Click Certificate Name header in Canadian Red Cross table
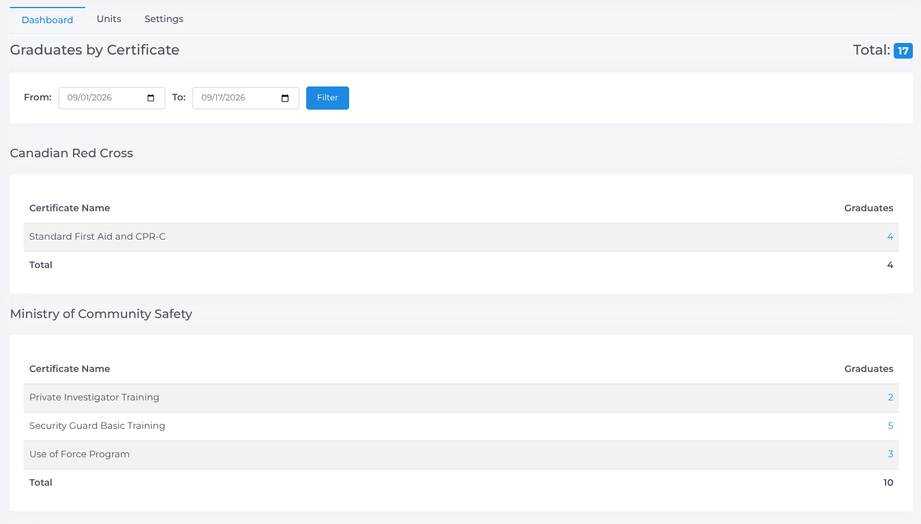The width and height of the screenshot is (921, 524). (70, 208)
